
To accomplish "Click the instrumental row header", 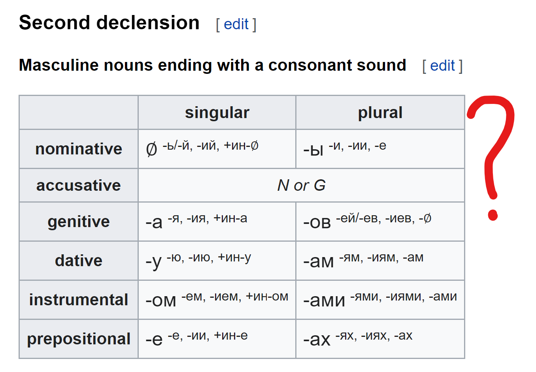I will pyautogui.click(x=79, y=300).
